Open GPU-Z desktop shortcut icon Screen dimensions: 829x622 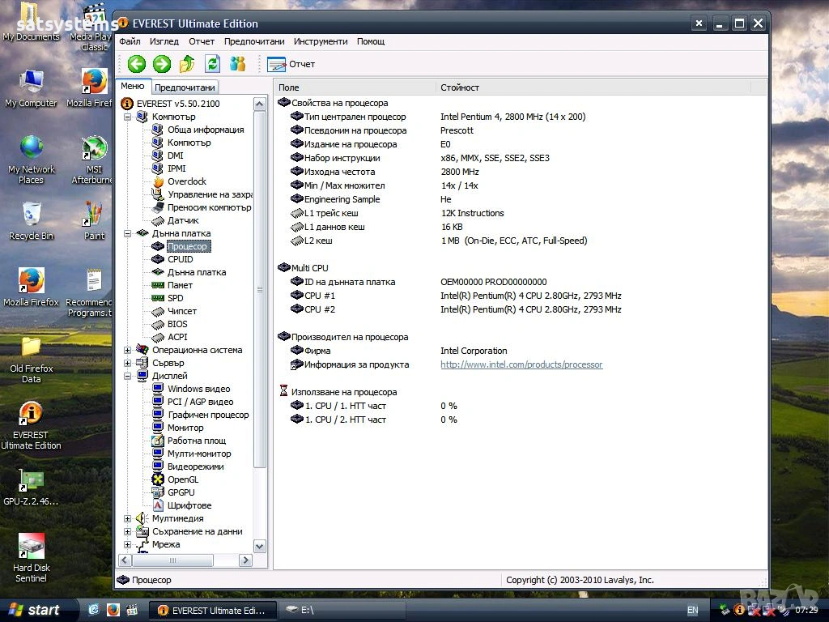[31, 481]
